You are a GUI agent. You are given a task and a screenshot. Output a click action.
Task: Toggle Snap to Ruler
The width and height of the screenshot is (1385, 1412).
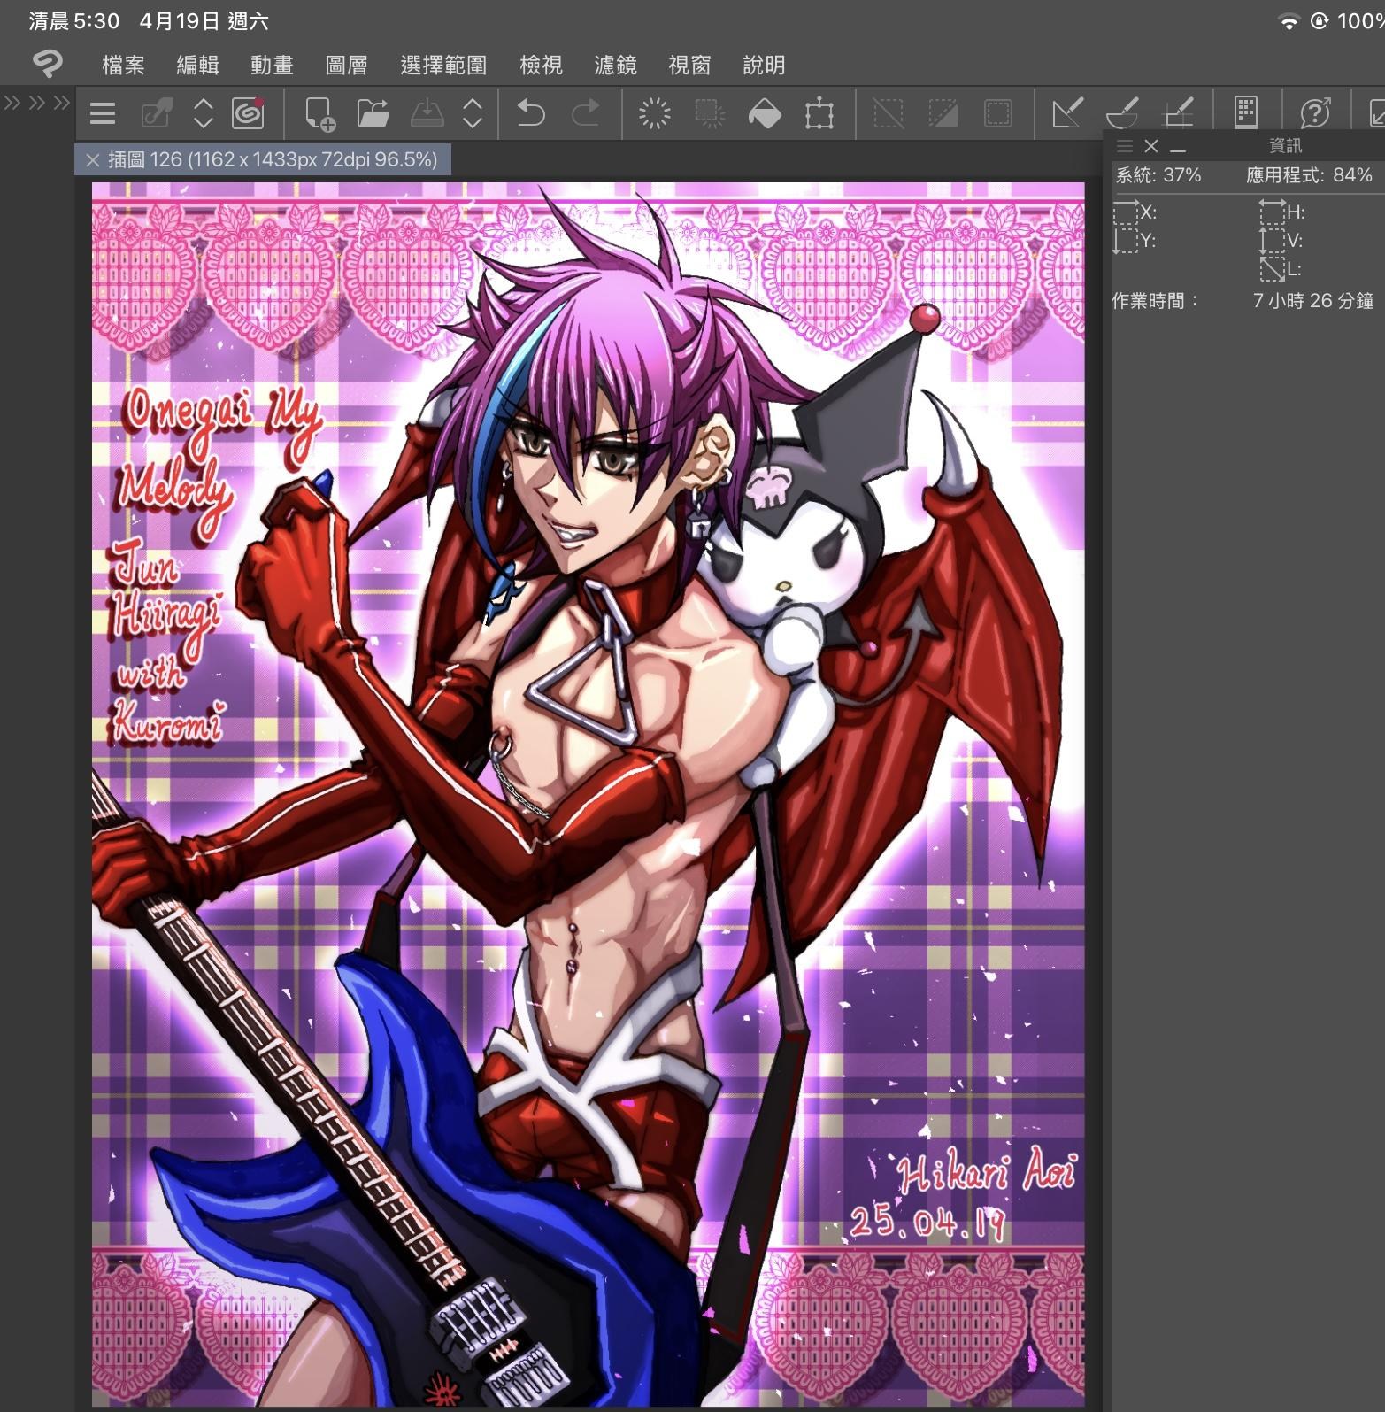(x=1067, y=113)
